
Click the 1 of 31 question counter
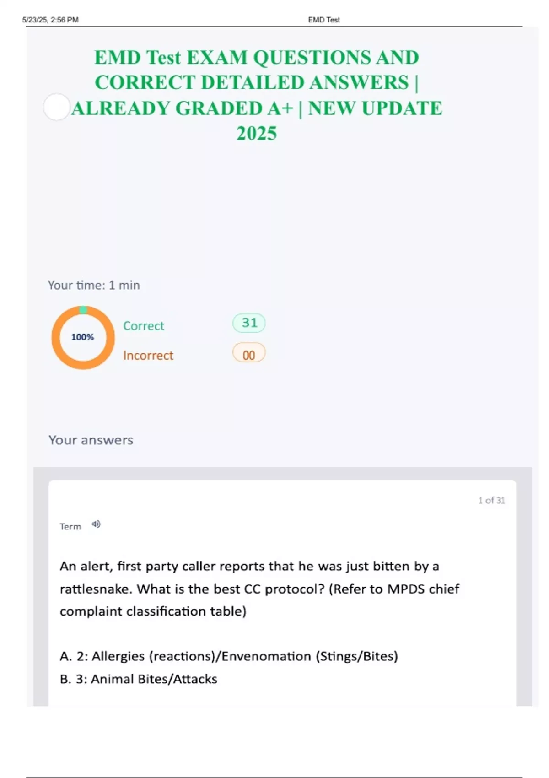point(492,501)
